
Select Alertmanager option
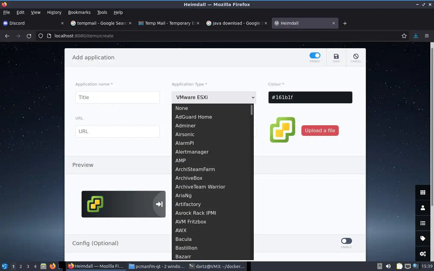211,152
